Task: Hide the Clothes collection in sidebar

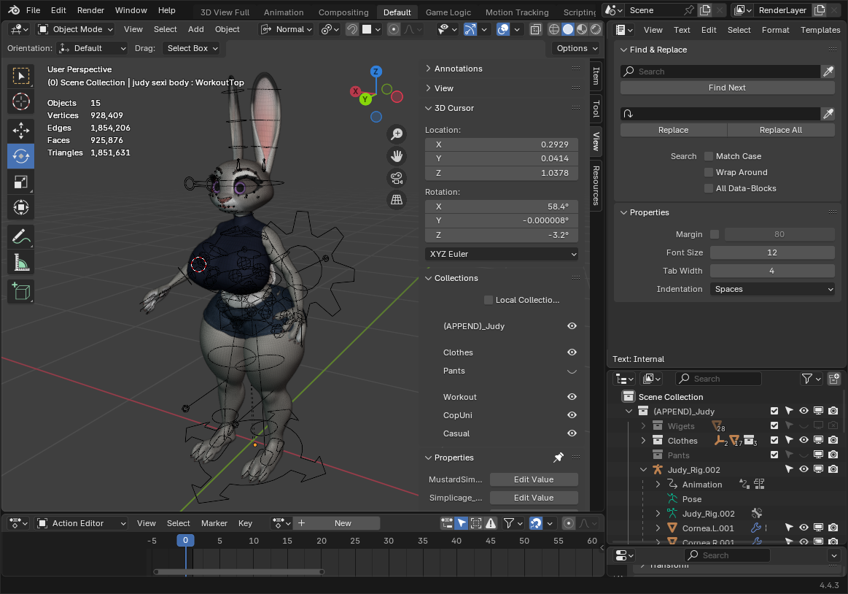Action: click(x=572, y=352)
